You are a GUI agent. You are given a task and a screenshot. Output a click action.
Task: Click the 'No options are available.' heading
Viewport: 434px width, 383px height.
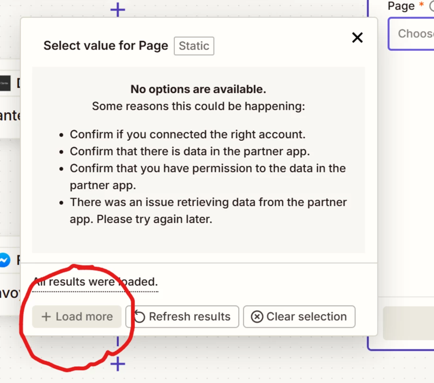(x=198, y=89)
